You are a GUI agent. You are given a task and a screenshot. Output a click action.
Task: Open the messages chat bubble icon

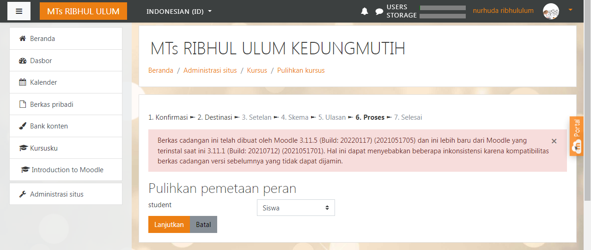tap(379, 11)
